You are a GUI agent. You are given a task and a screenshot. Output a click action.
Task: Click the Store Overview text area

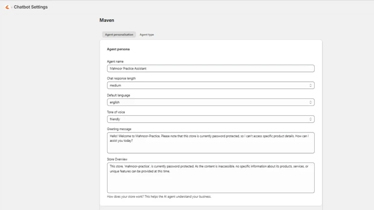211,178
